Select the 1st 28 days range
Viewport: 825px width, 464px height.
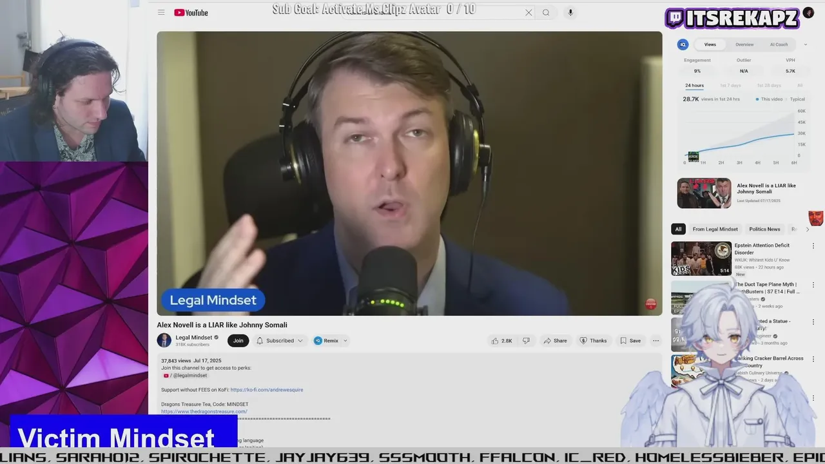click(768, 85)
